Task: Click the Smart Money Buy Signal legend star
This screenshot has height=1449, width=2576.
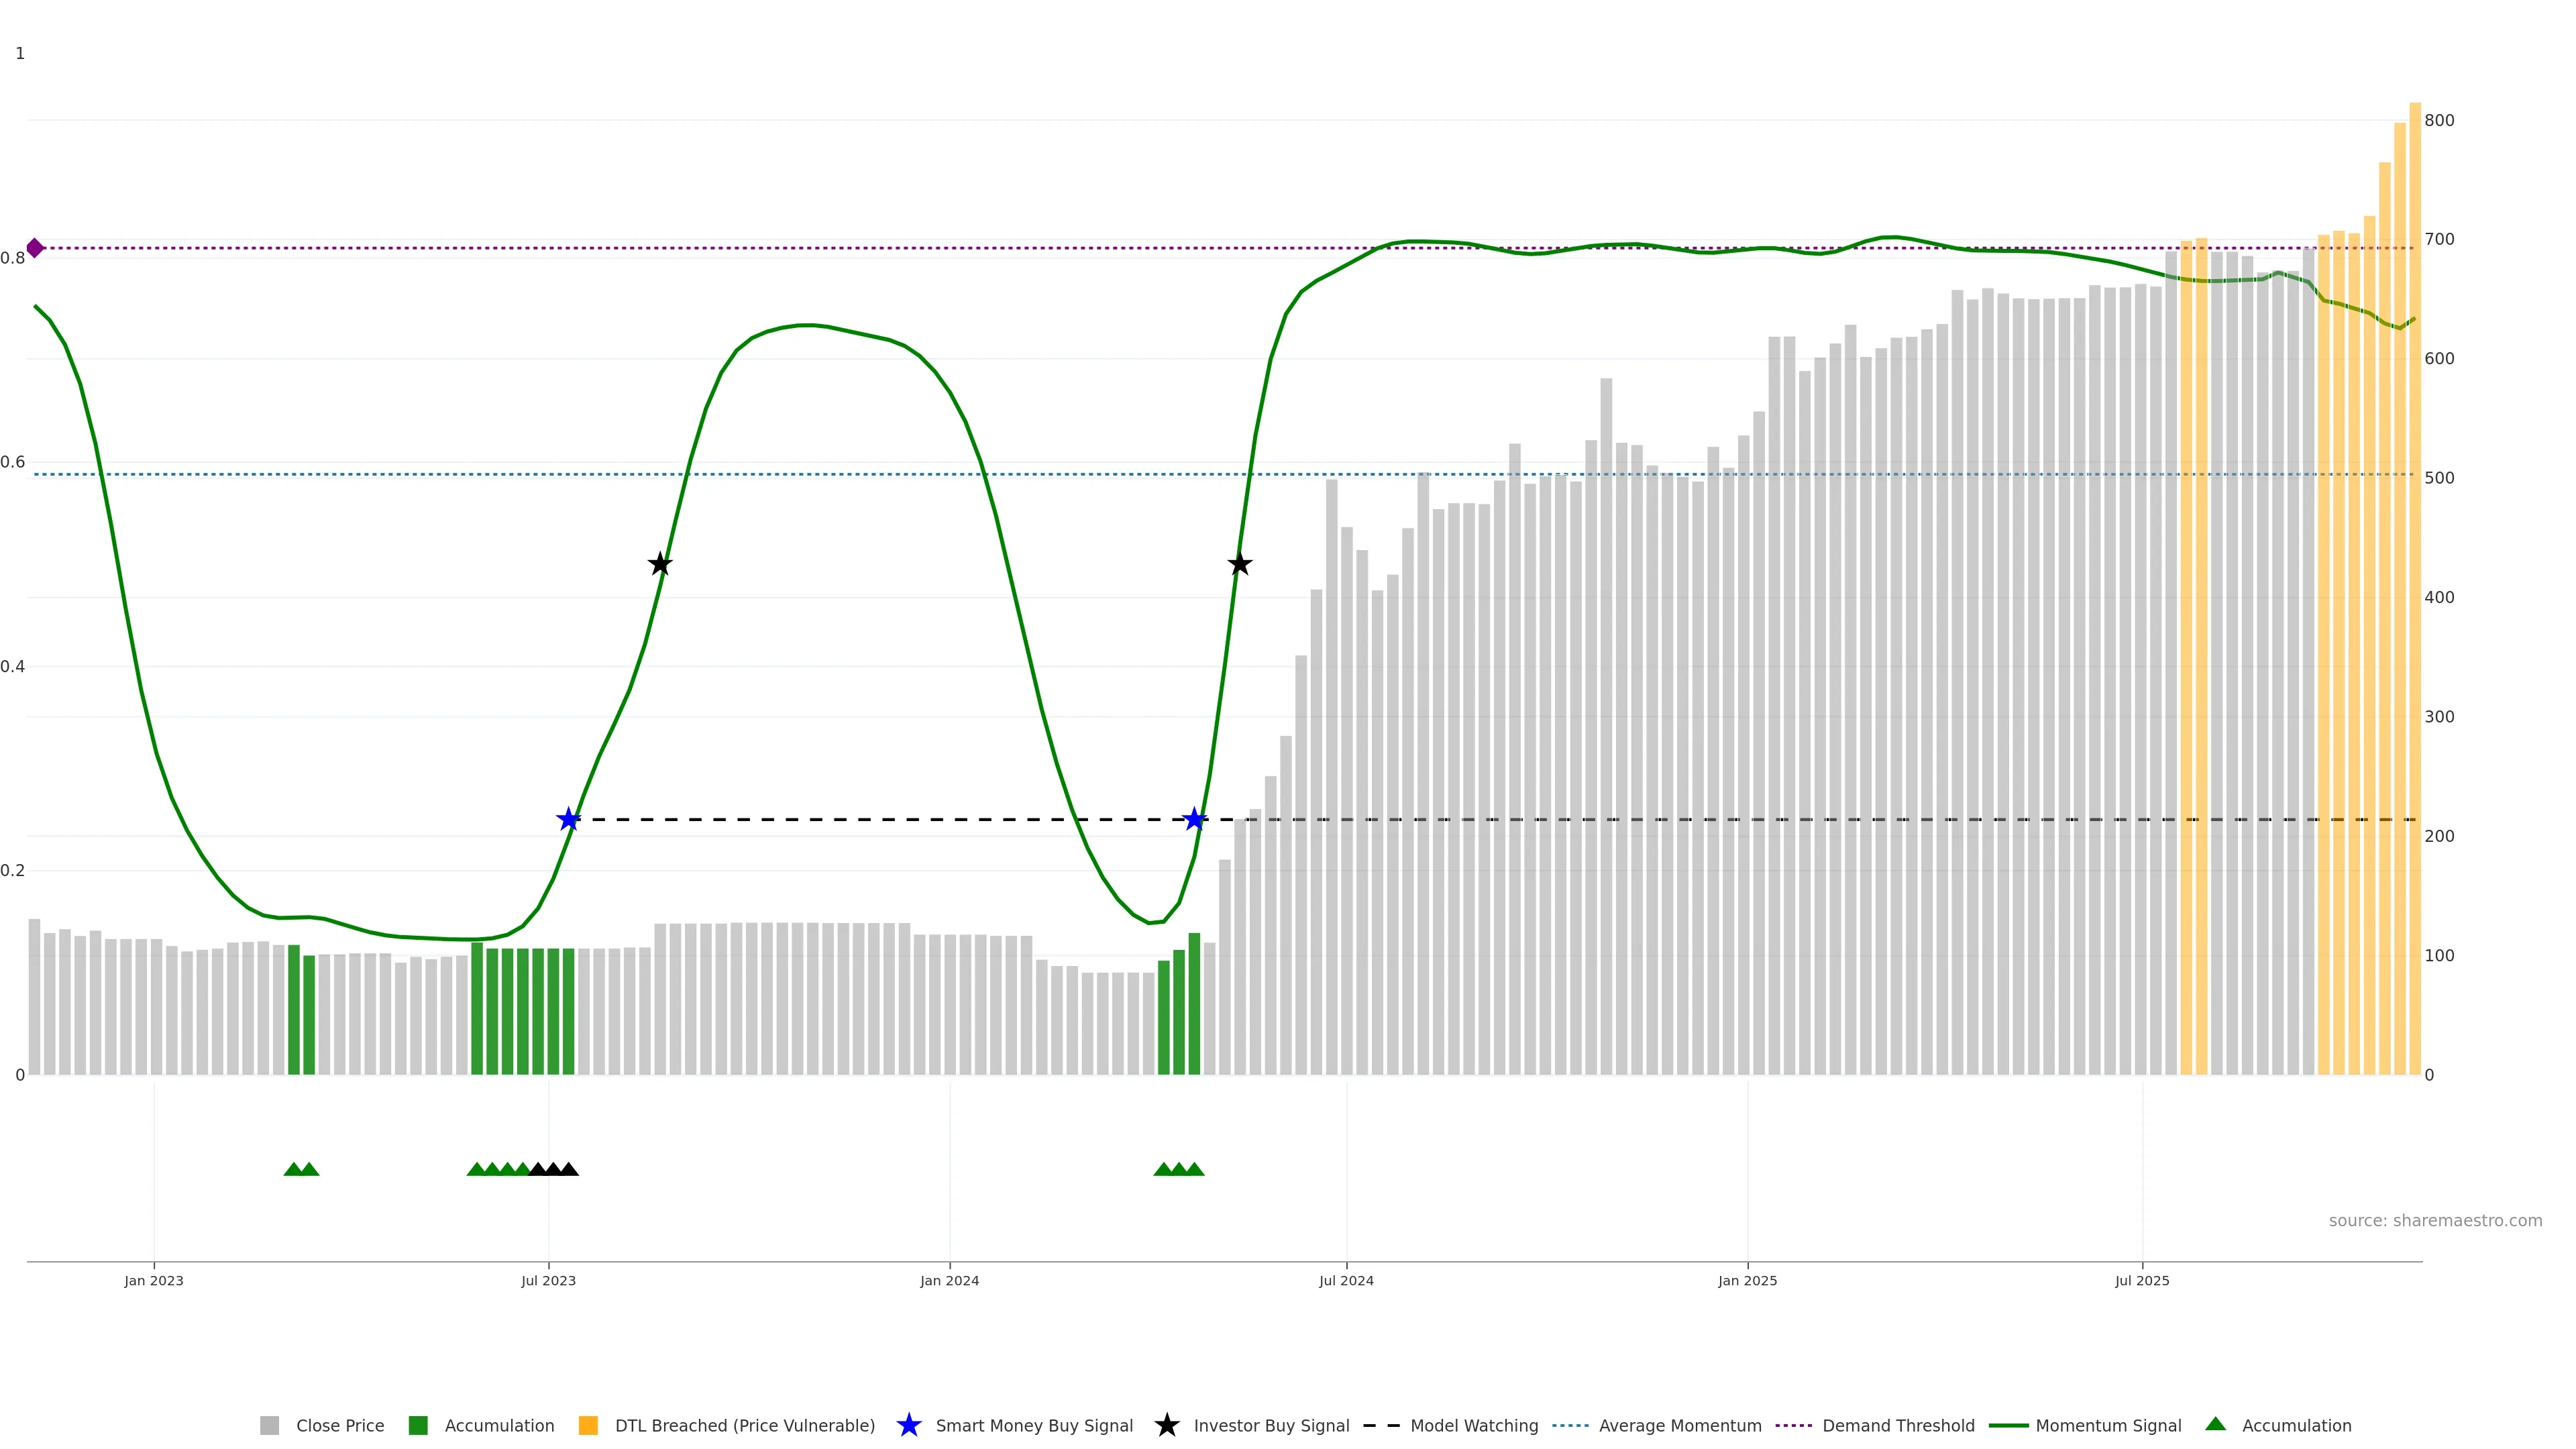Action: 909,1425
